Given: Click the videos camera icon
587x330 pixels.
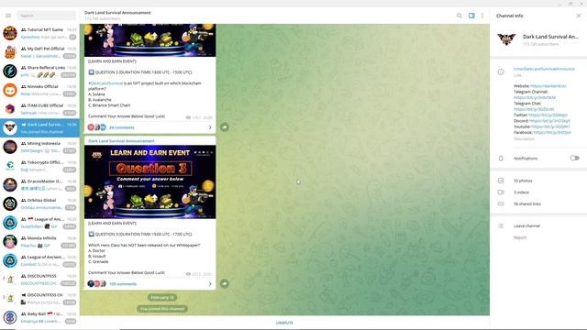Looking at the screenshot, I should coord(501,192).
